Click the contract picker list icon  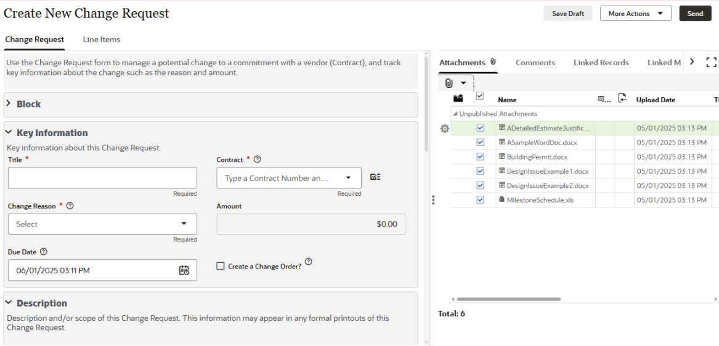(375, 177)
